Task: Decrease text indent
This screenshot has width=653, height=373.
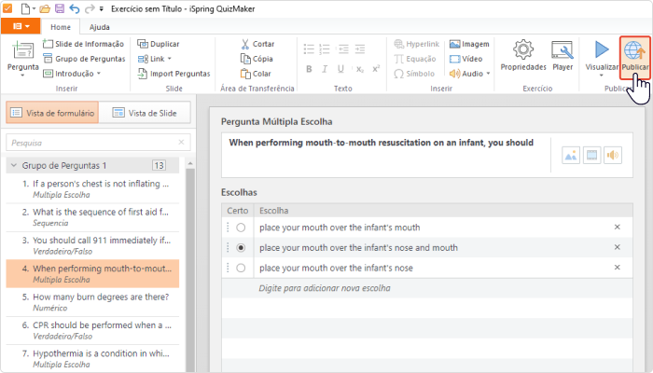Action: [x=343, y=49]
